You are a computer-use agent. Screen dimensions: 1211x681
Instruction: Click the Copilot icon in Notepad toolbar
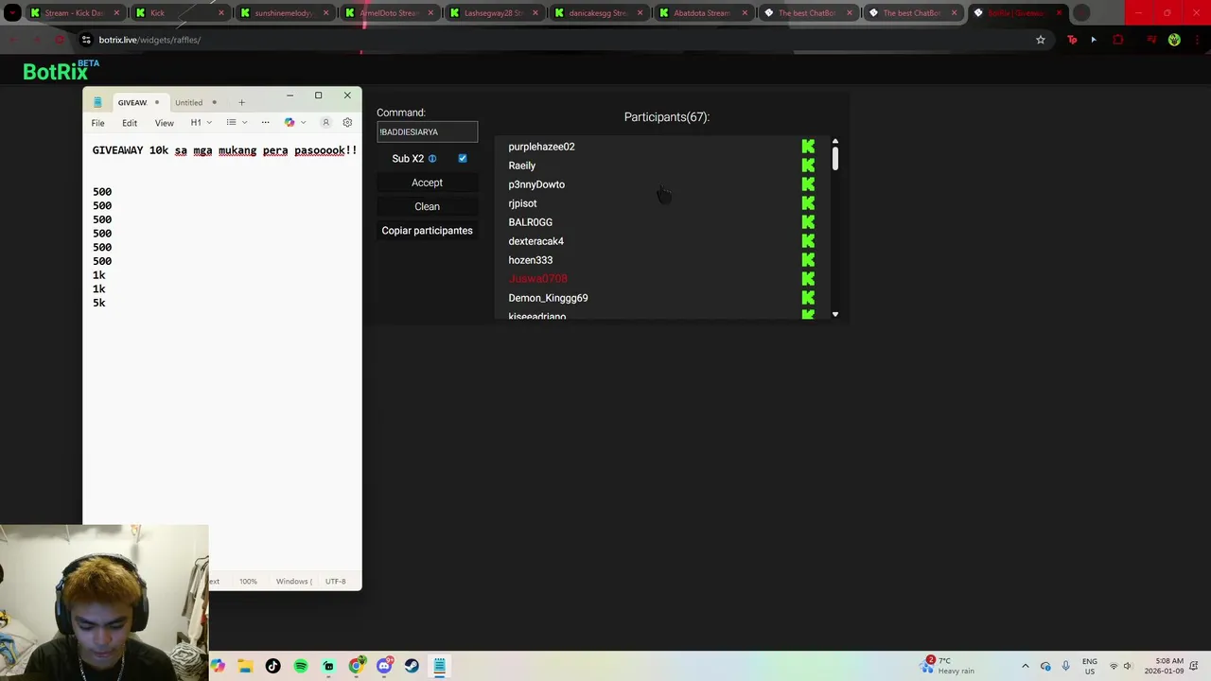click(290, 123)
